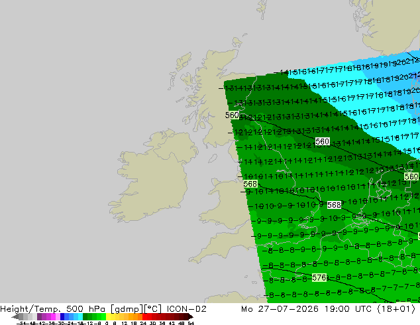Select the 568 label beside the Welsh coast
The image size is (420, 325).
coord(250,184)
